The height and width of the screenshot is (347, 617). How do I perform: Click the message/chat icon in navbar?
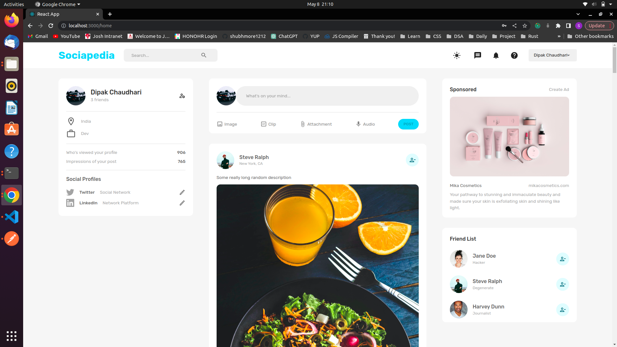pyautogui.click(x=478, y=55)
